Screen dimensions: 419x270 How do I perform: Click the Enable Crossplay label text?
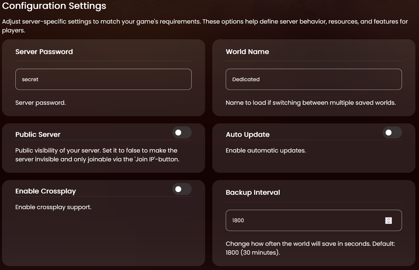45,191
